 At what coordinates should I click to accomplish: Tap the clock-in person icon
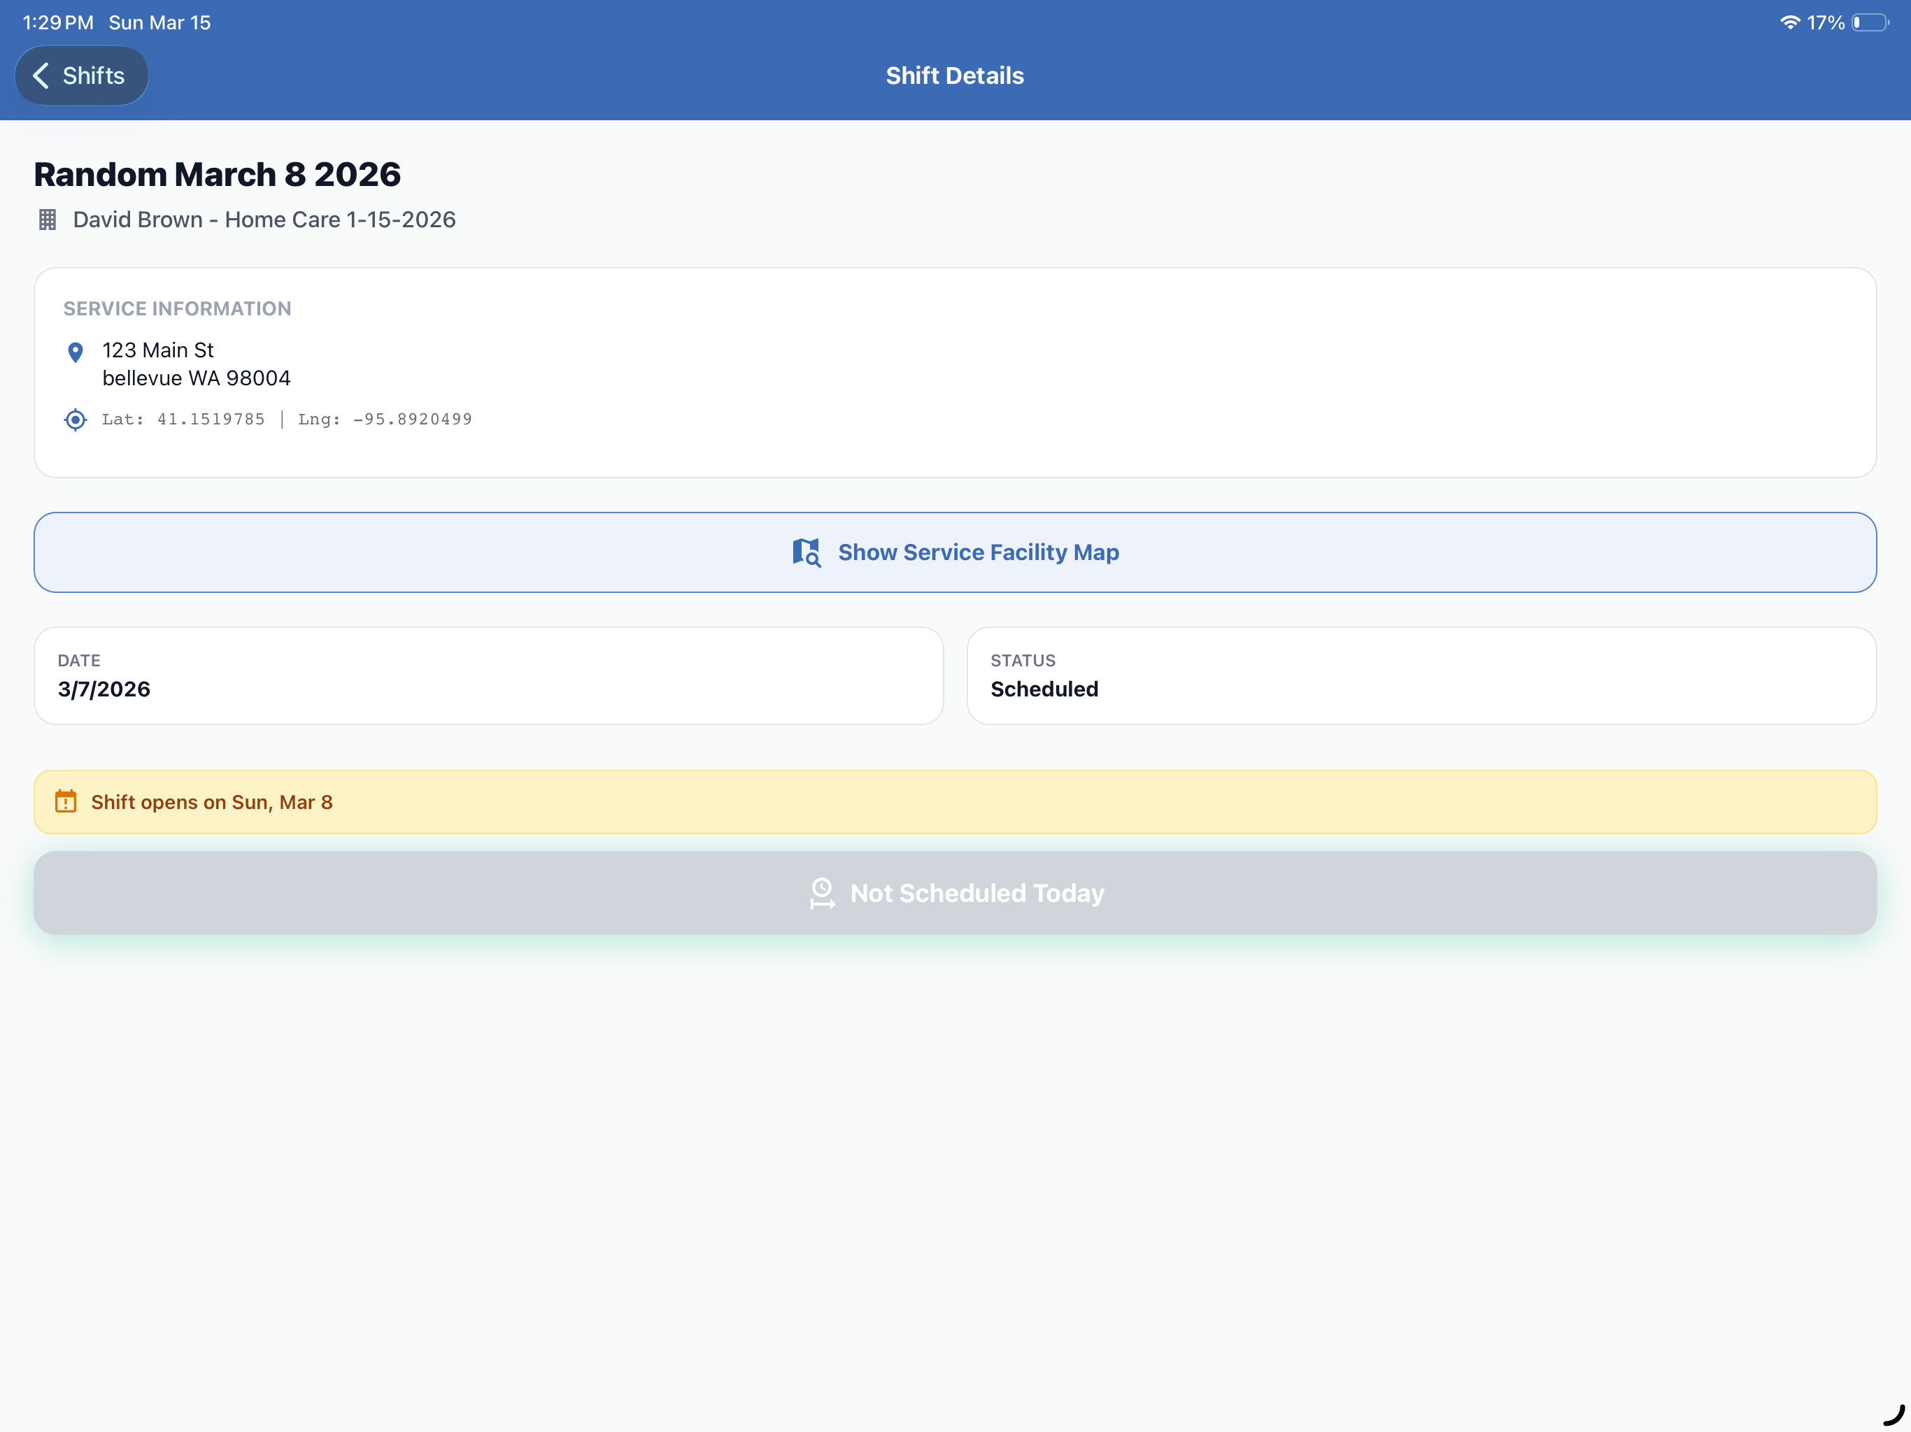click(x=822, y=893)
